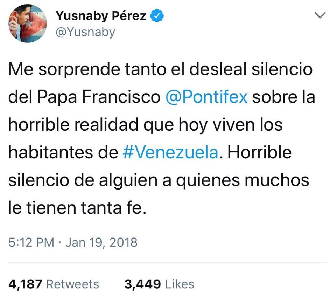Click the tweet's first line 'Me sorprende tanto'
This screenshot has width=336, height=303.
78,69
